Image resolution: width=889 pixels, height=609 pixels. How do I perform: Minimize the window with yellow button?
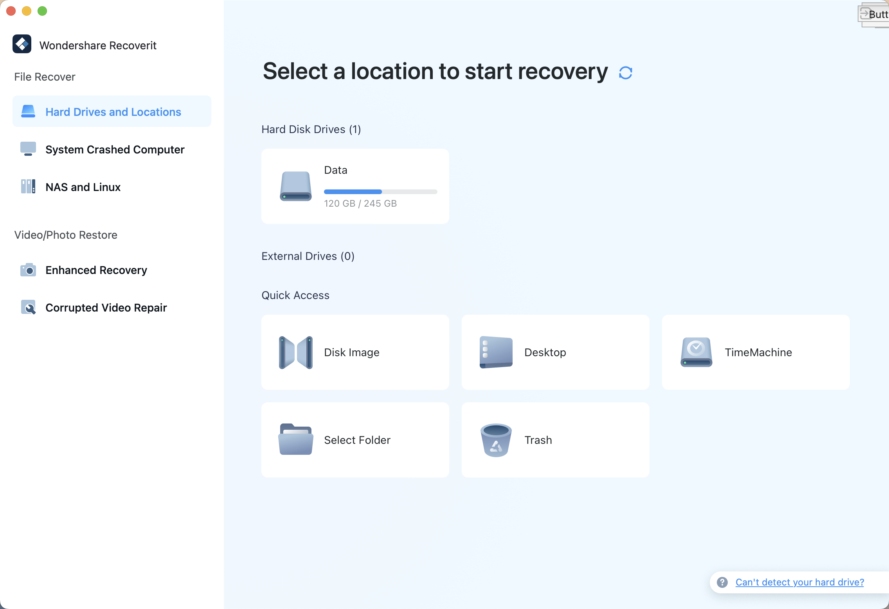pos(27,11)
